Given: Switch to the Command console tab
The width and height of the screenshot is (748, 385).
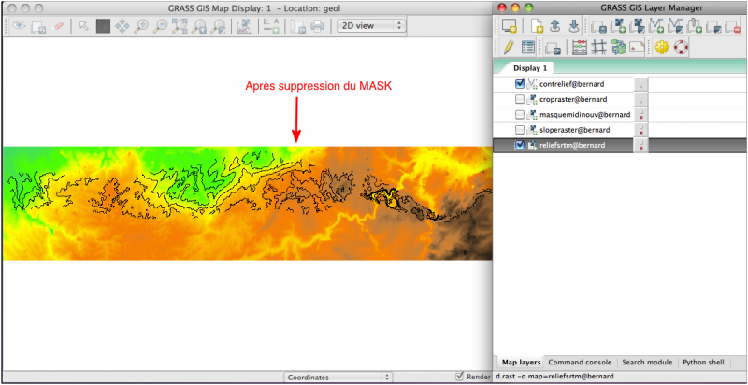Looking at the screenshot, I should pos(579,362).
